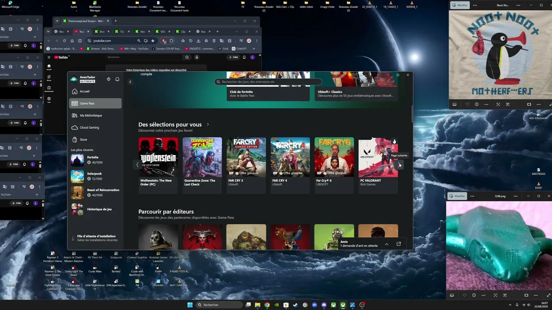Viewport: 552px width, 310px height.
Task: Click the taskbar Rechercher search box
Action: 219,305
